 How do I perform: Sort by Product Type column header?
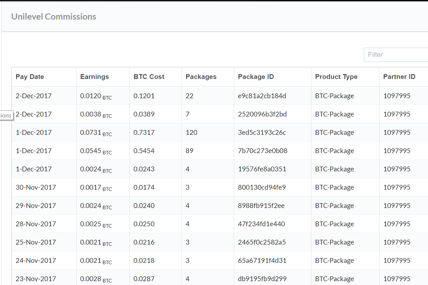coord(336,77)
